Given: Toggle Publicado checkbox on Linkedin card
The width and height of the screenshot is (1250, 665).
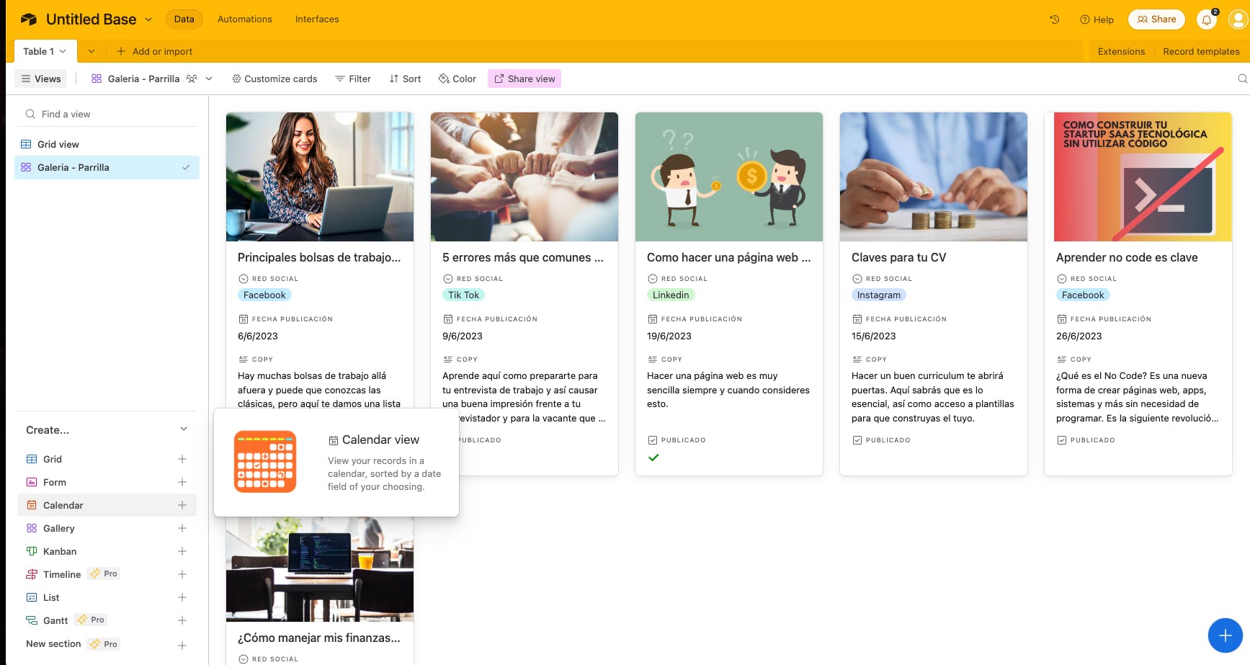Looking at the screenshot, I should tap(653, 458).
